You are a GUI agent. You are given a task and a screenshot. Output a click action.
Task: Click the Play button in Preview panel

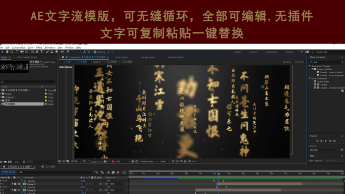click(x=326, y=141)
